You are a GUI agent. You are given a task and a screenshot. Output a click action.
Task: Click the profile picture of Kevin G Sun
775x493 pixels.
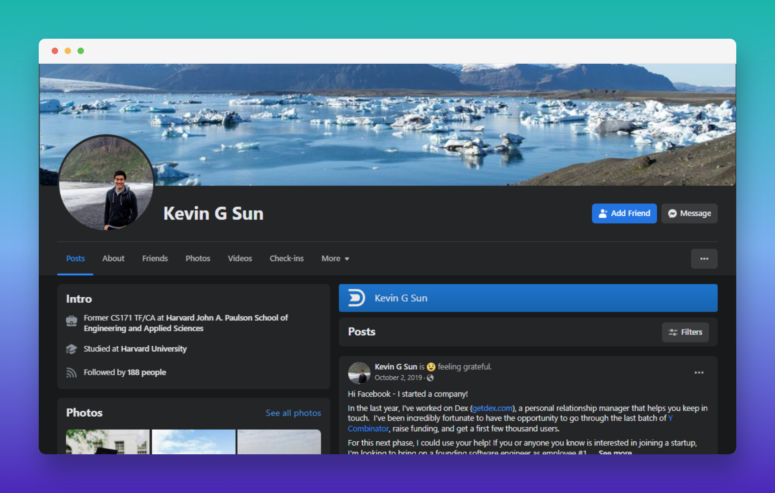(x=106, y=183)
